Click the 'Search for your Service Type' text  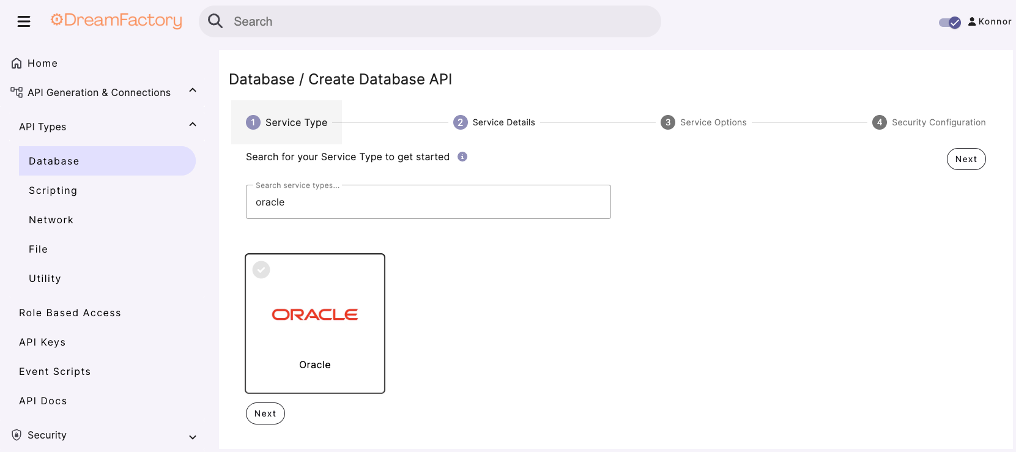347,157
